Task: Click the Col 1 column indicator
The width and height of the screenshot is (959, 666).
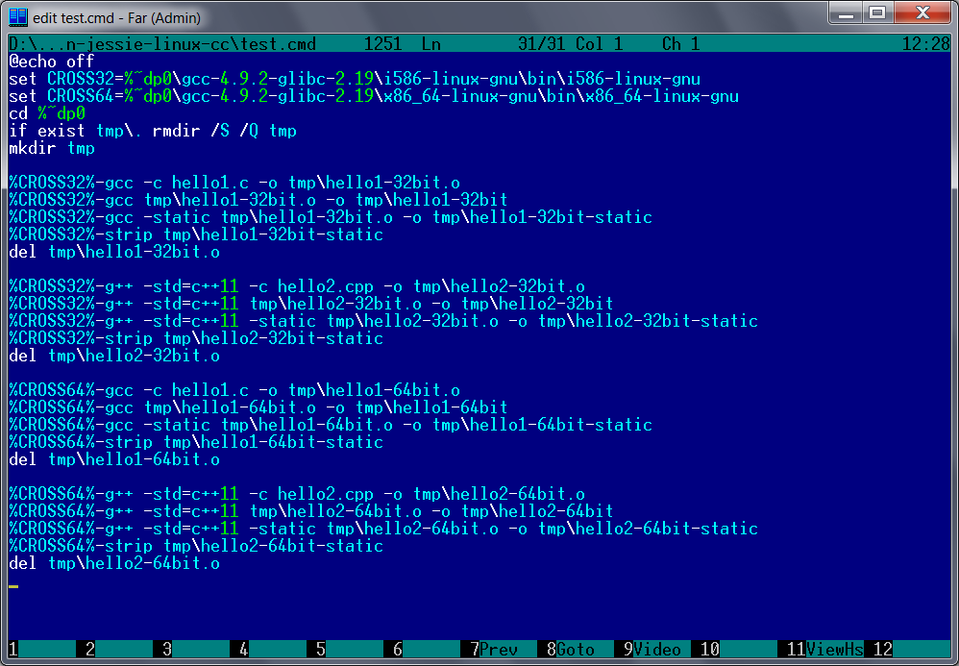Action: tap(599, 44)
